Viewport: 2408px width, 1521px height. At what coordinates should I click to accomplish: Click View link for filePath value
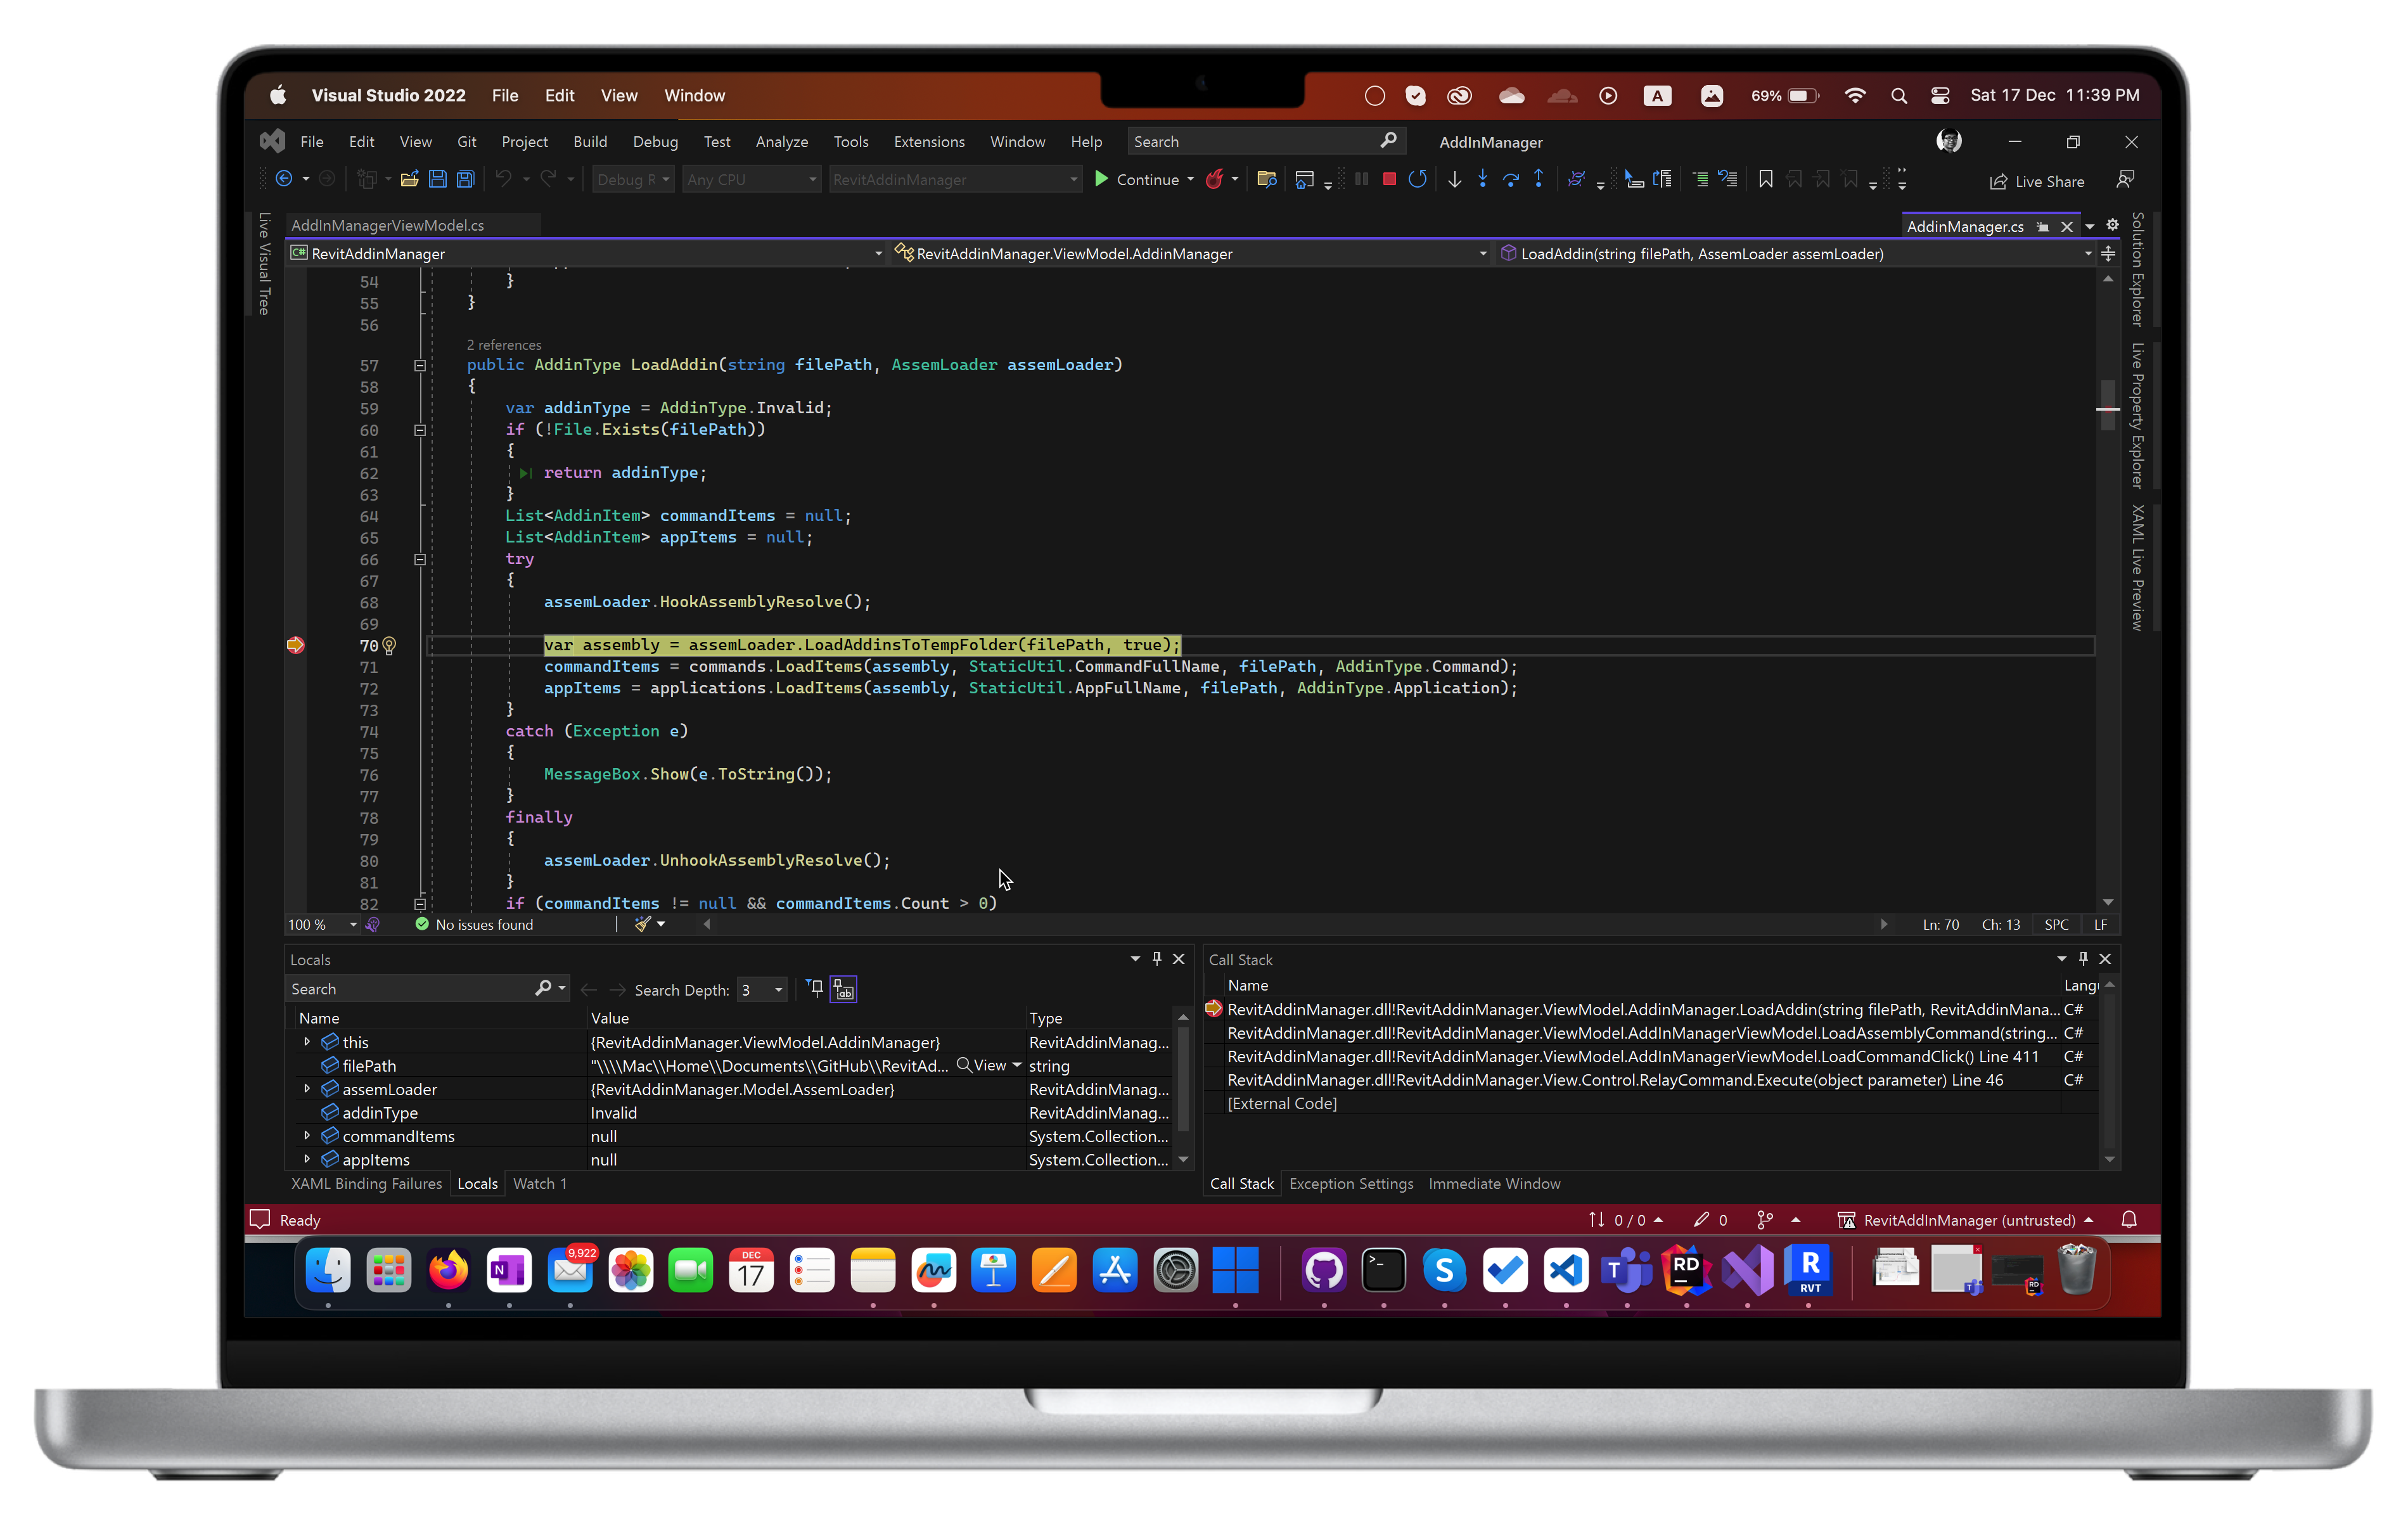coord(988,1066)
